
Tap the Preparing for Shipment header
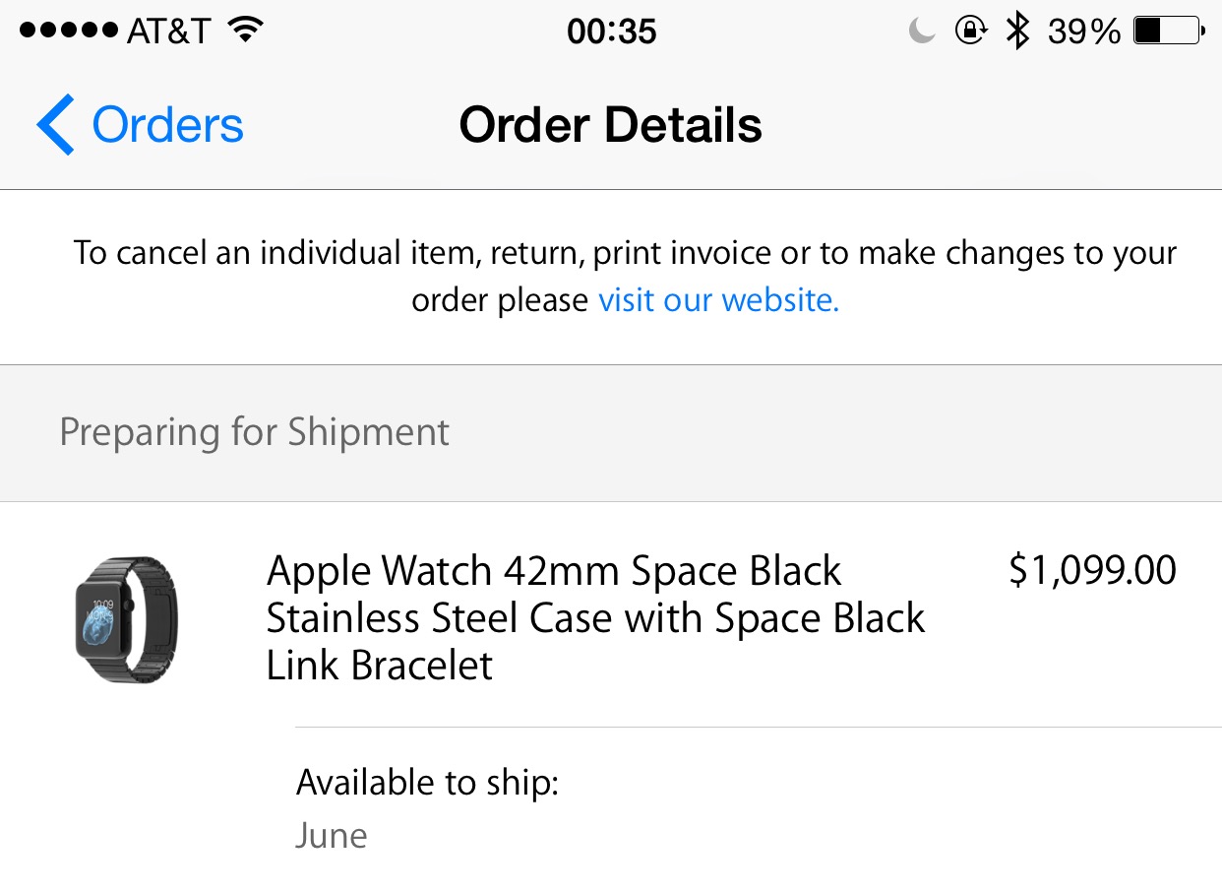coord(255,432)
